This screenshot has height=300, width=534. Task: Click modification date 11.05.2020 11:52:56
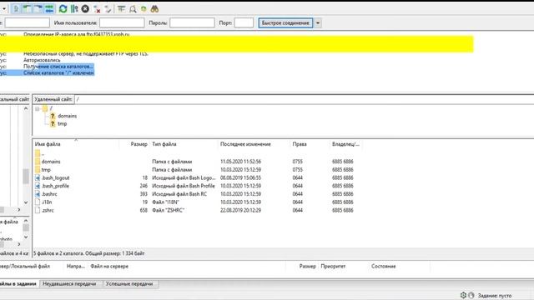click(x=240, y=162)
